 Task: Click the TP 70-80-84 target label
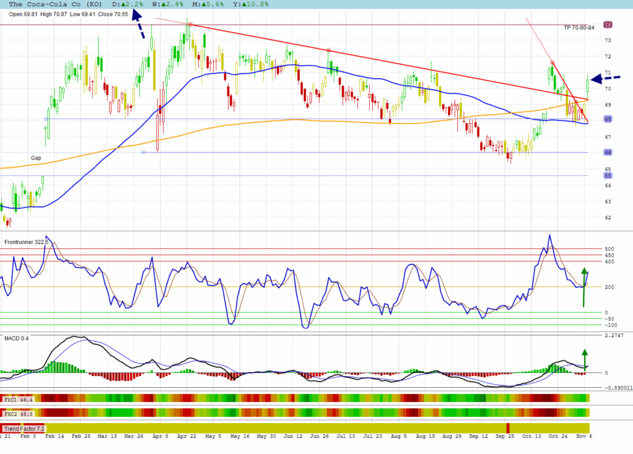[x=579, y=28]
